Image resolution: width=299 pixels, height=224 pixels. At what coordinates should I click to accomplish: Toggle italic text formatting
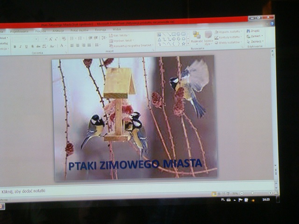pos(20,47)
